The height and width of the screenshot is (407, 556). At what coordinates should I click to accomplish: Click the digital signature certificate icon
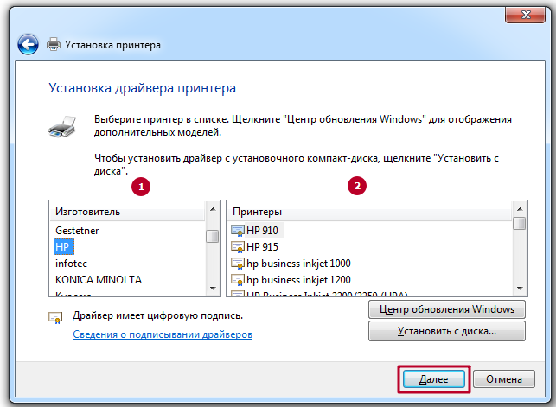(55, 318)
